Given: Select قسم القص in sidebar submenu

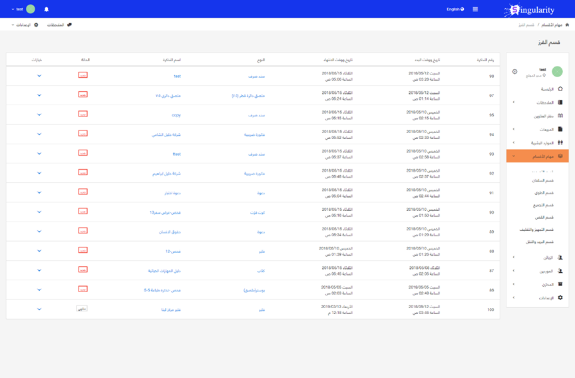Looking at the screenshot, I should 544,217.
